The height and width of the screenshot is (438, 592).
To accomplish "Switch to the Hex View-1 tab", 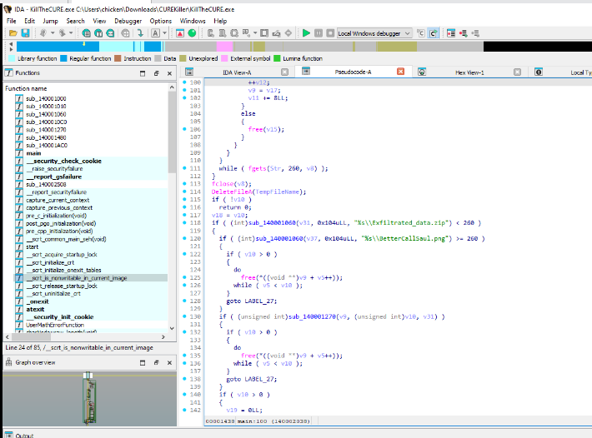I will pos(469,72).
